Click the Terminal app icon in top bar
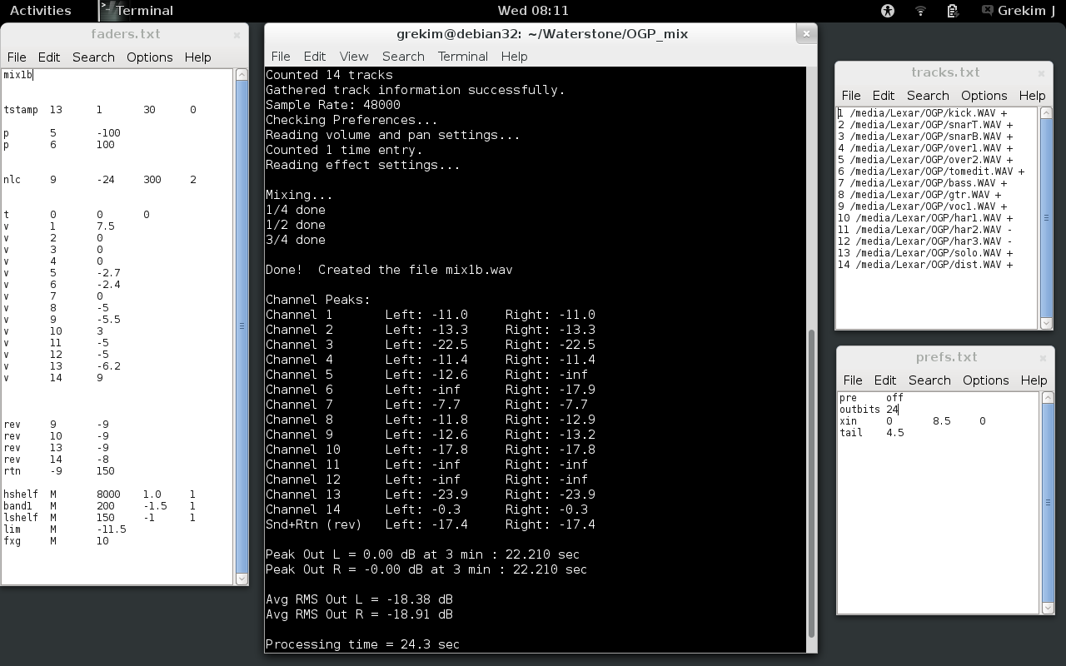This screenshot has width=1066, height=666. click(107, 11)
